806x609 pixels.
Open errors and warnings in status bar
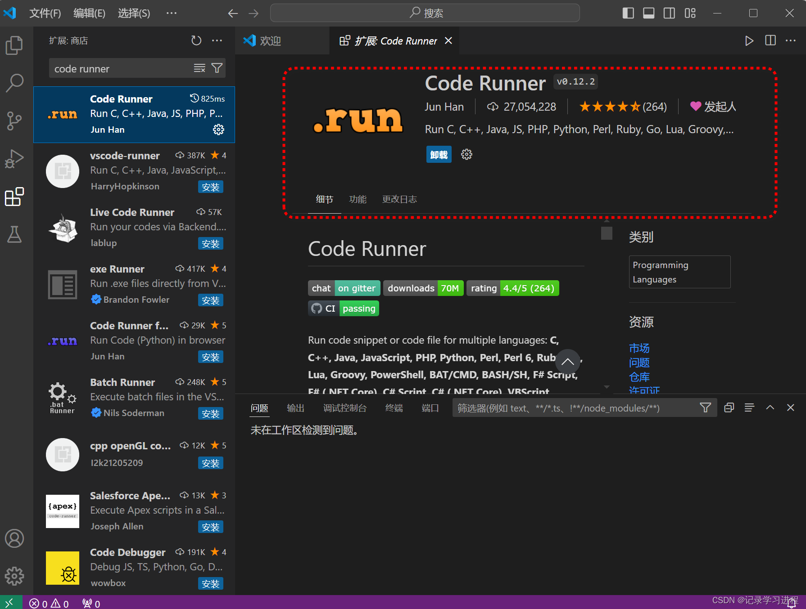coord(49,603)
